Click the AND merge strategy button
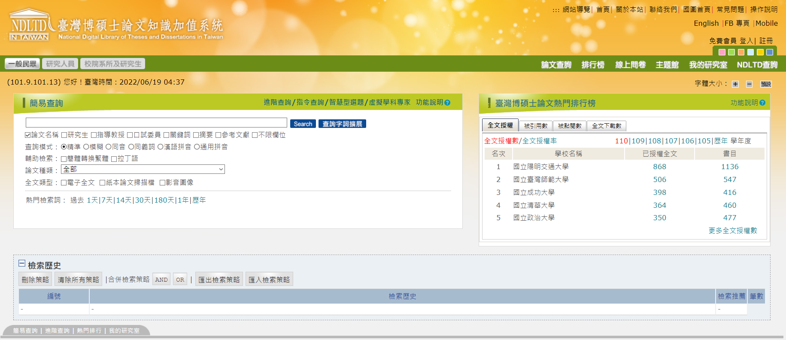Image resolution: width=786 pixels, height=340 pixels. pos(161,279)
